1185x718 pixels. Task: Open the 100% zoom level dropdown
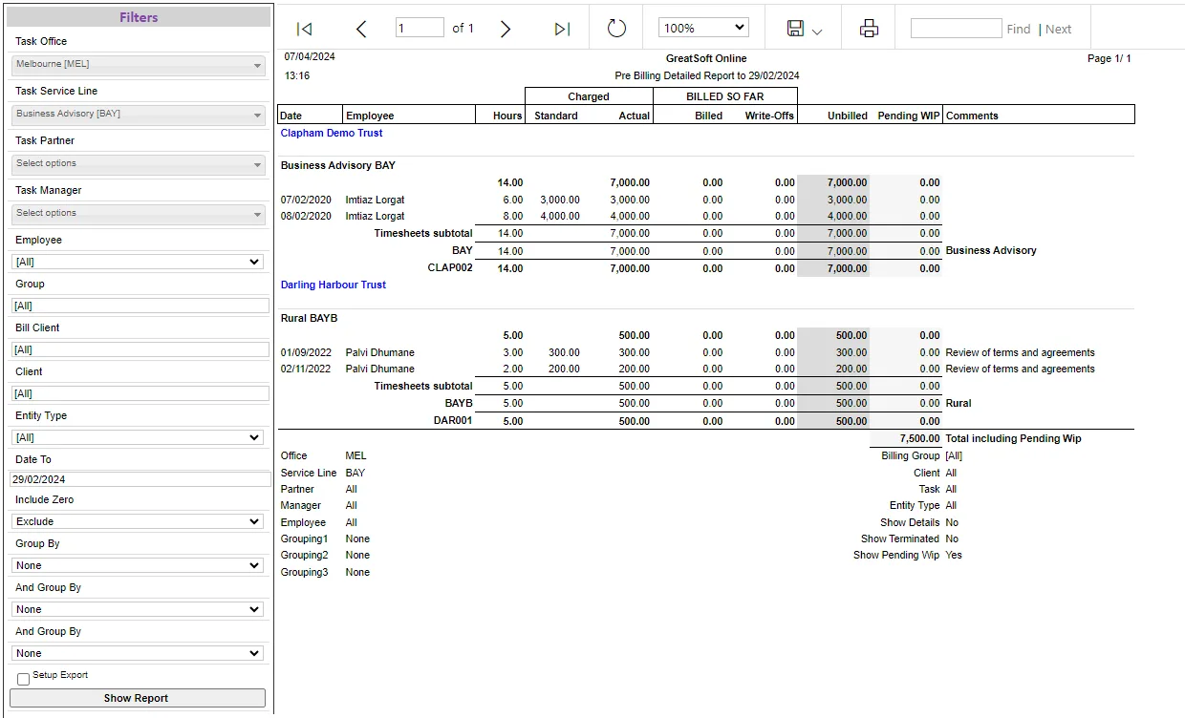click(x=703, y=29)
